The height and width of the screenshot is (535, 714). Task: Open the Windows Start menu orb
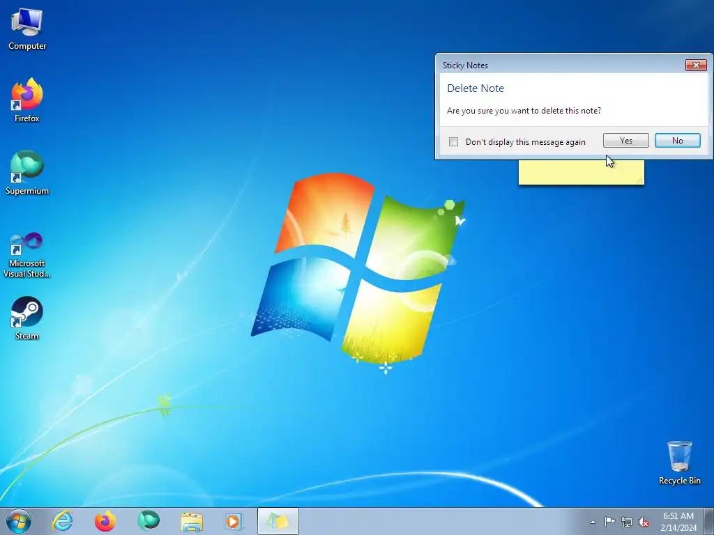19,521
